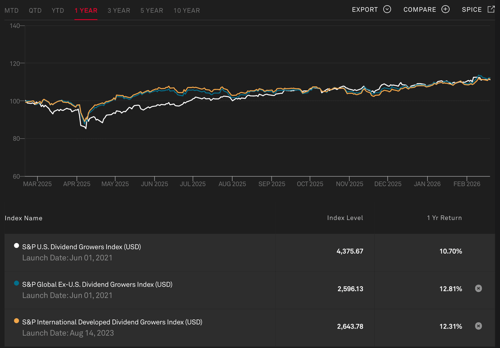Click the Compare plus icon
Screen dimensions: 500x348
click(x=445, y=9)
